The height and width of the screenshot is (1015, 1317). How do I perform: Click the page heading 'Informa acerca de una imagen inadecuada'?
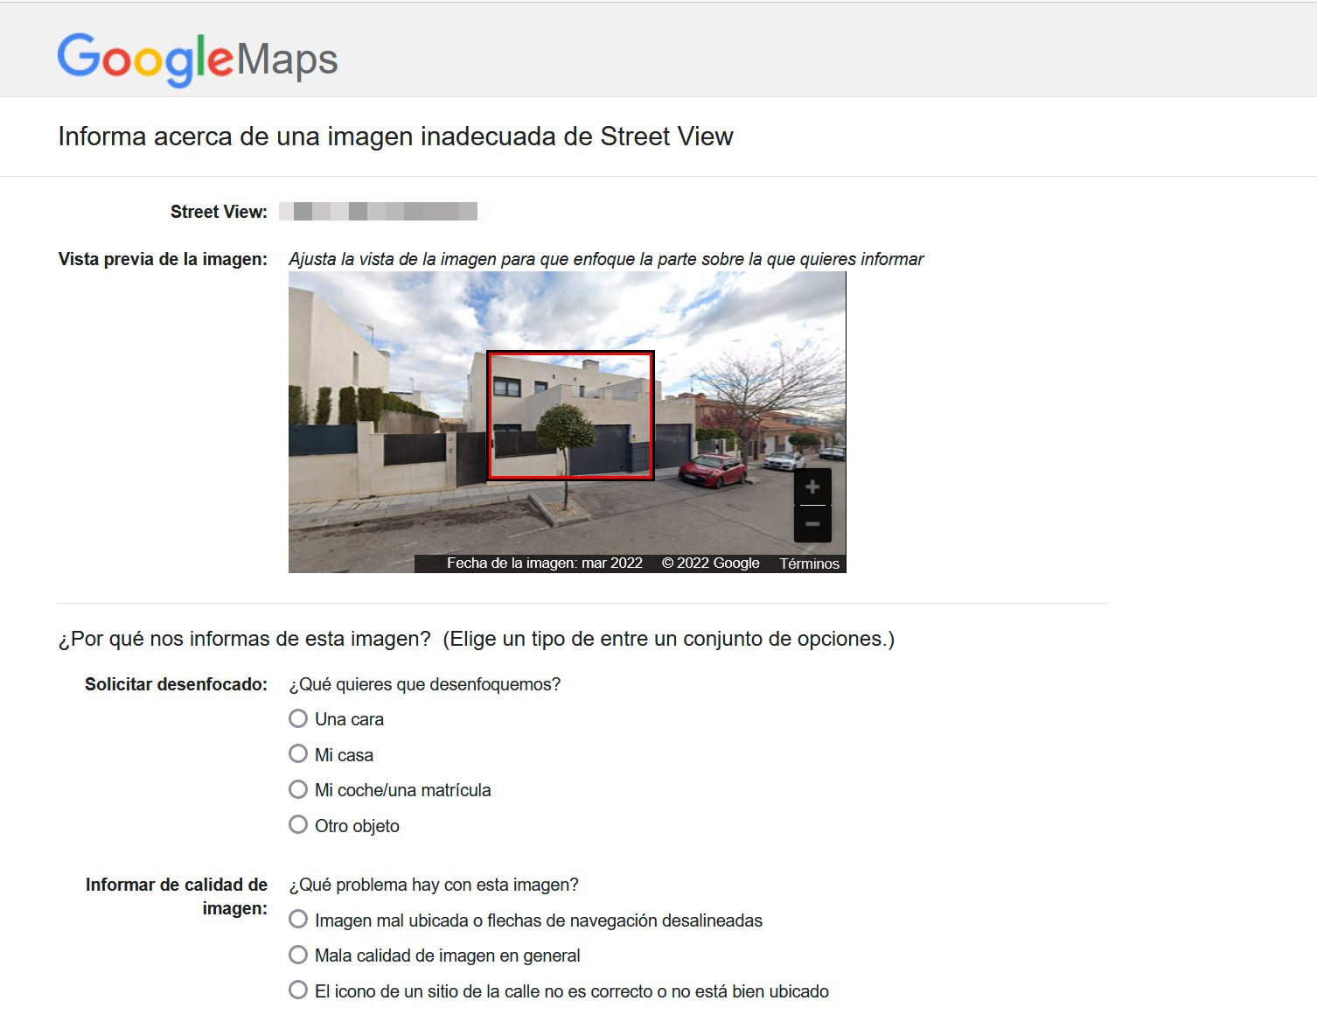click(395, 136)
